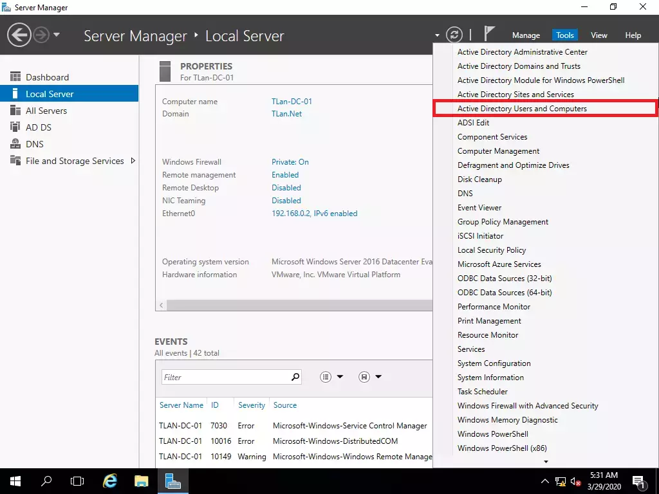Sort events by Severity column
Image resolution: width=659 pixels, height=494 pixels.
tap(252, 405)
